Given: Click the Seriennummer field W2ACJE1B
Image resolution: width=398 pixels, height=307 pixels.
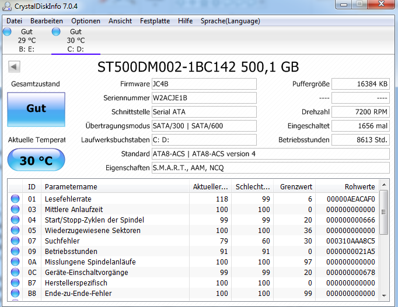Looking at the screenshot, I should coord(204,98).
